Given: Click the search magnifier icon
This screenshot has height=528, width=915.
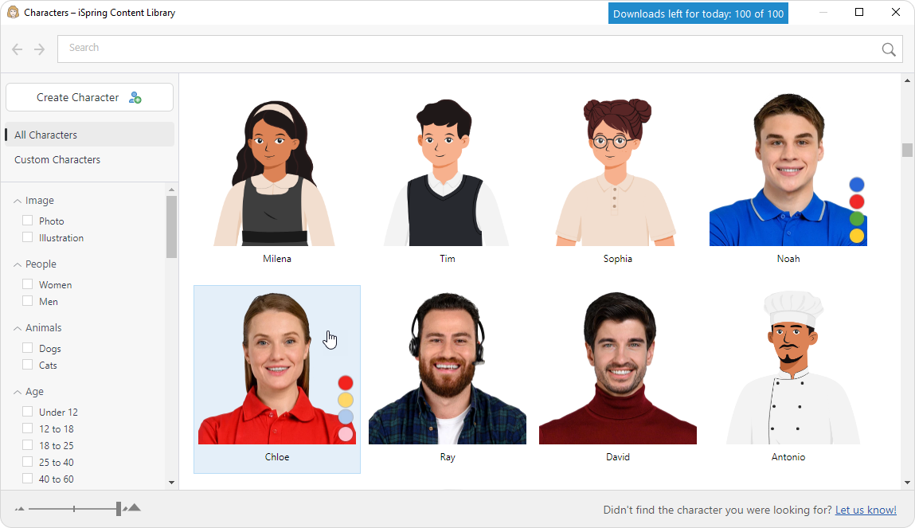Looking at the screenshot, I should pos(889,49).
